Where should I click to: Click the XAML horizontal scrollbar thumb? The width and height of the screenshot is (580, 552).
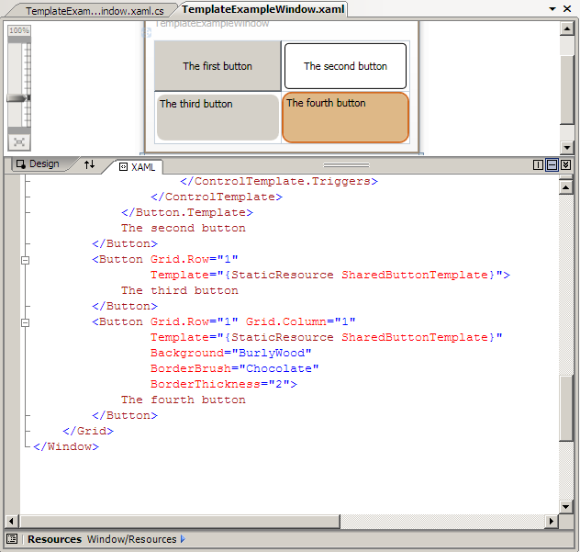point(180,522)
